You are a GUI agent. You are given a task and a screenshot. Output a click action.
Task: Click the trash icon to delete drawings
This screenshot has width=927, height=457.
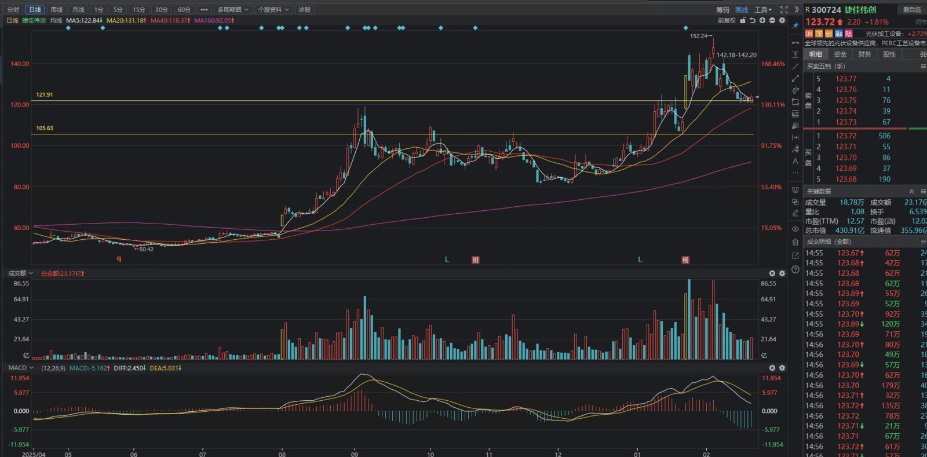(795, 242)
